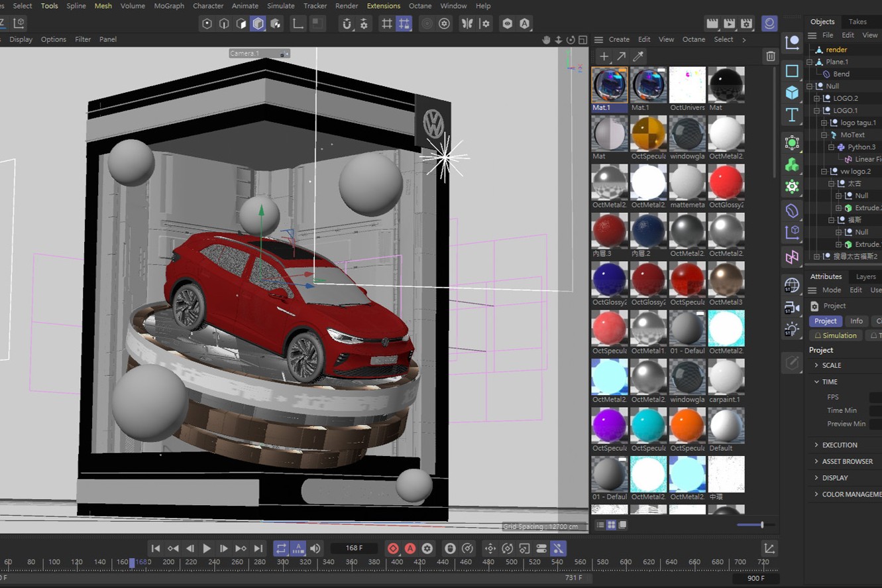
Task: Adjust the material thumbnail size slider
Action: [x=762, y=525]
